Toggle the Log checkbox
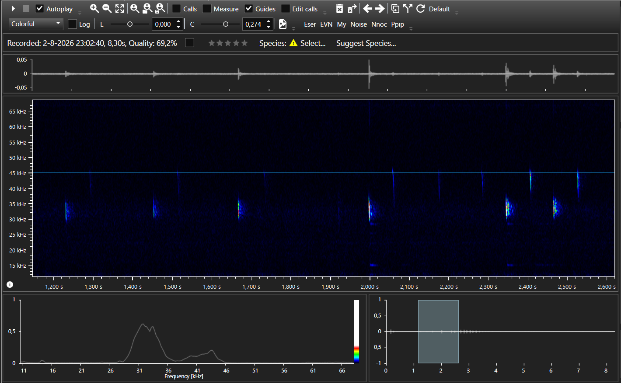621x383 pixels. pyautogui.click(x=72, y=24)
